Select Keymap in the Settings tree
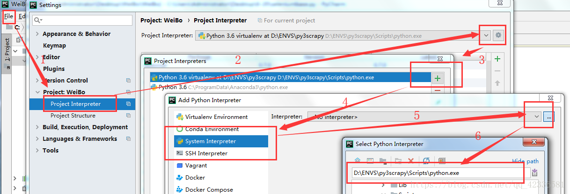The height and width of the screenshot is (194, 570). (54, 46)
